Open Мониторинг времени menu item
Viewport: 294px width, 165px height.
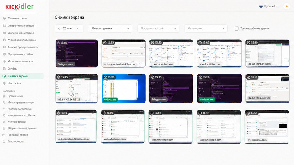click(21, 40)
